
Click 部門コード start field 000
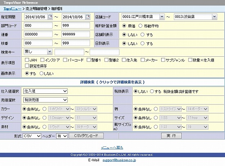(38, 26)
